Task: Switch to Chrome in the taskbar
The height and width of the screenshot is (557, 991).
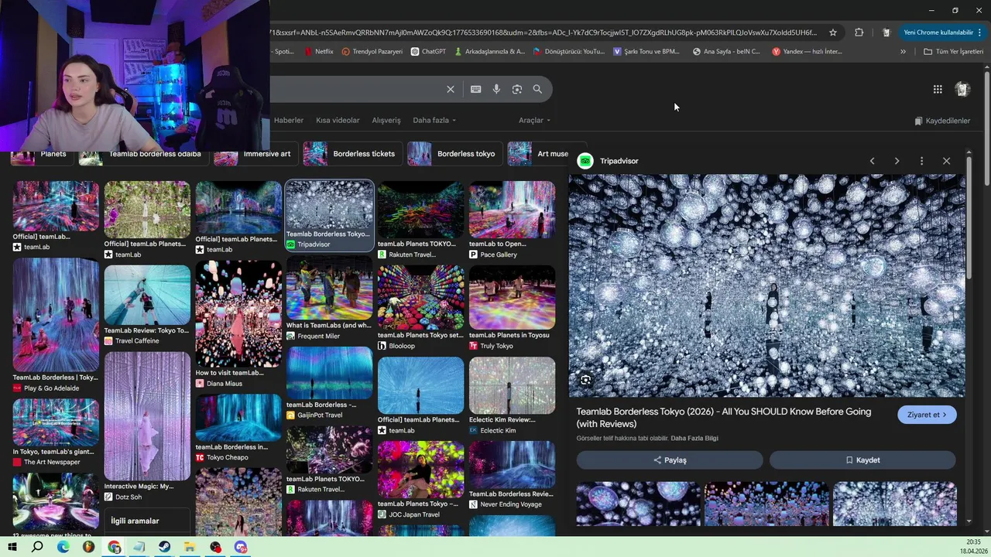Action: pos(114,547)
